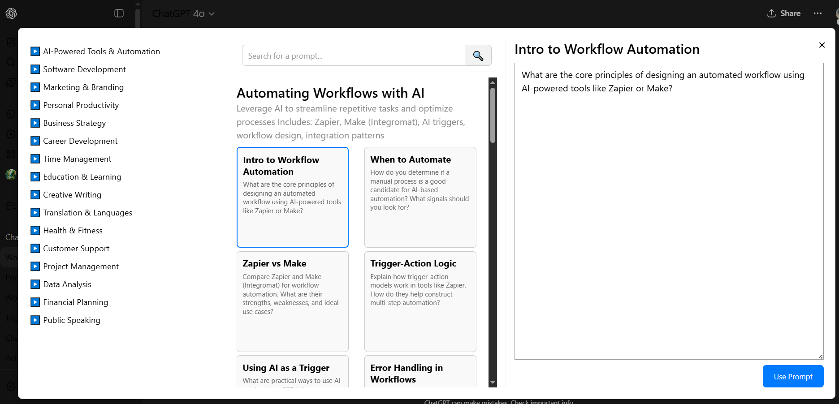Run the prompt search magnifier button

point(478,56)
